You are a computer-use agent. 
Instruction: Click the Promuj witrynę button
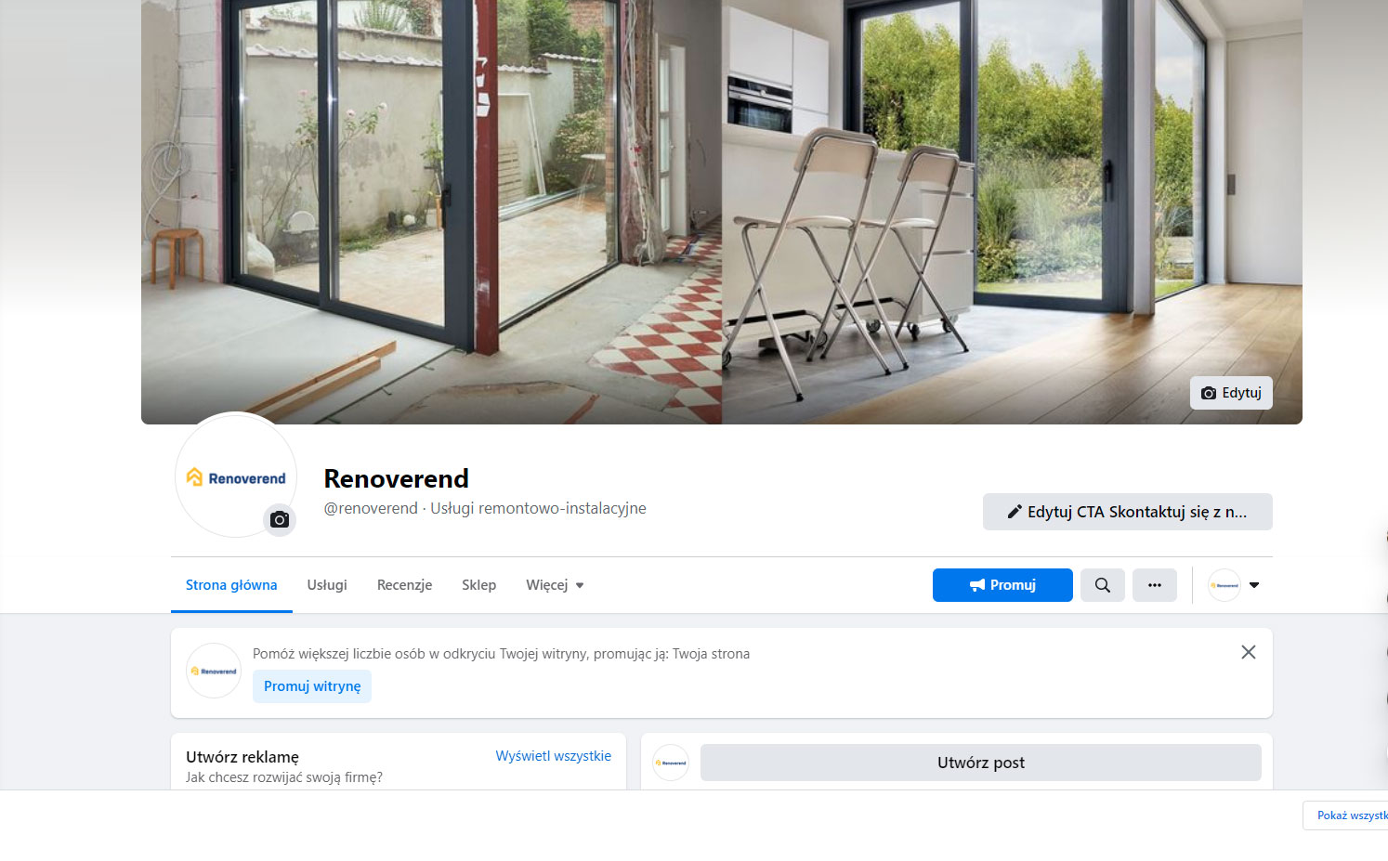point(312,686)
